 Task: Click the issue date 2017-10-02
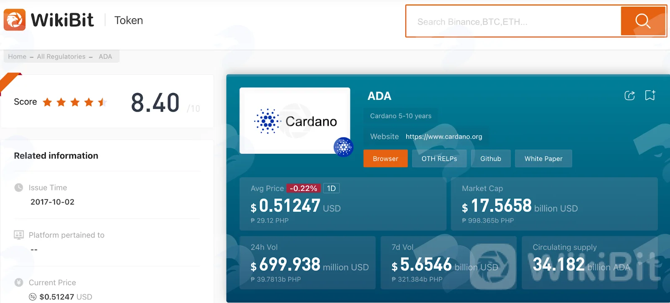[52, 202]
